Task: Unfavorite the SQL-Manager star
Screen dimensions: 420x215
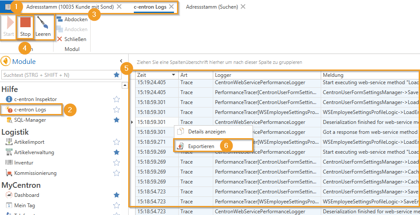Action: 116,120
